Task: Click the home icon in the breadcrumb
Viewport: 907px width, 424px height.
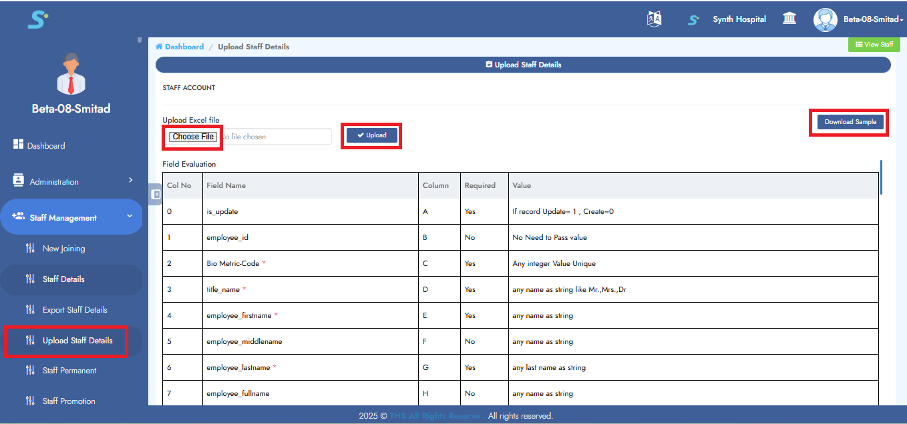Action: pos(160,47)
